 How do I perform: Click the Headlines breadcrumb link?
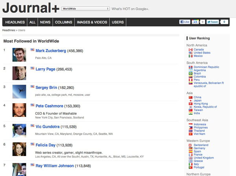click(9, 30)
